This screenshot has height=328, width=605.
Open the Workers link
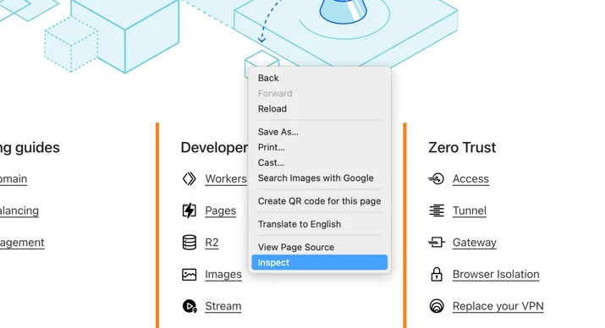[x=226, y=179]
